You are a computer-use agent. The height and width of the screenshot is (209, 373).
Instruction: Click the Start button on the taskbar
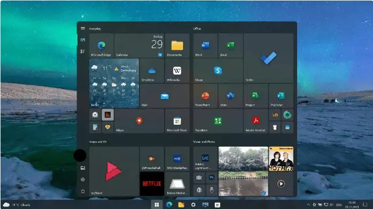(157, 205)
